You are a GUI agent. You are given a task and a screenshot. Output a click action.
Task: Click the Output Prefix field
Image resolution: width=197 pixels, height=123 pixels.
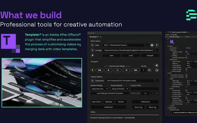[x=145, y=89]
